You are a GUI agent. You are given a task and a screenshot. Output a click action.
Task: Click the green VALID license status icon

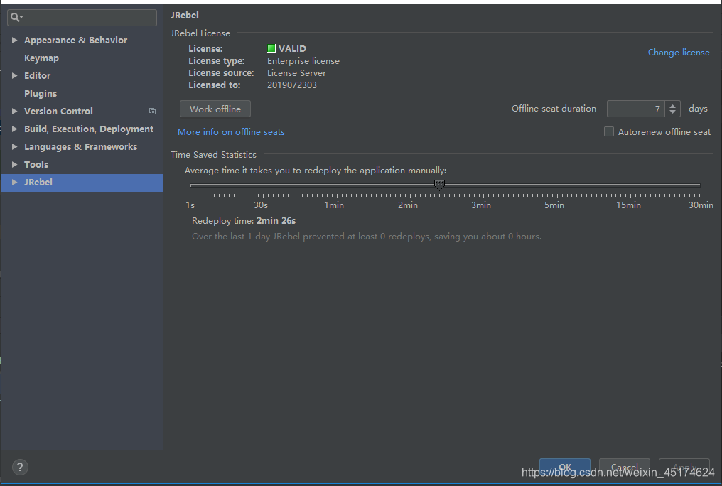(x=271, y=48)
